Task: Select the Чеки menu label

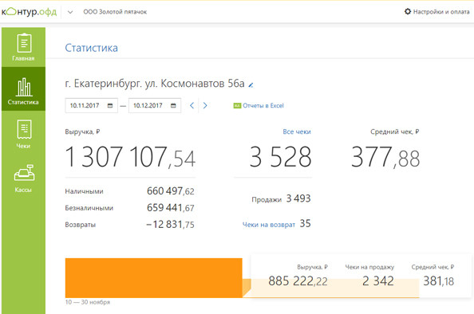Action: (23, 146)
